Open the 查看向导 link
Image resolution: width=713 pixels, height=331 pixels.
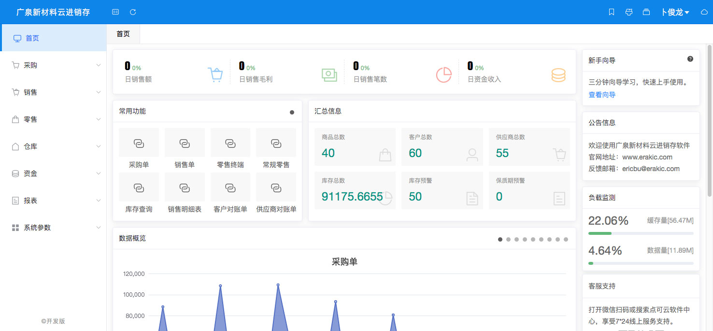pos(602,95)
